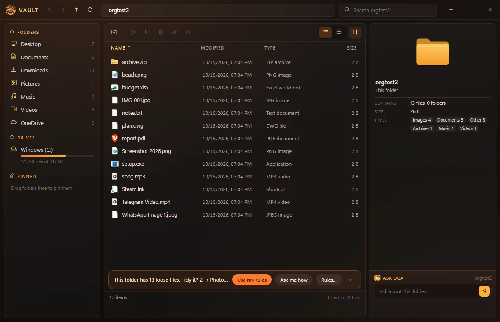This screenshot has width=500, height=322.
Task: Click the Ask about this folder field
Action: point(426,291)
